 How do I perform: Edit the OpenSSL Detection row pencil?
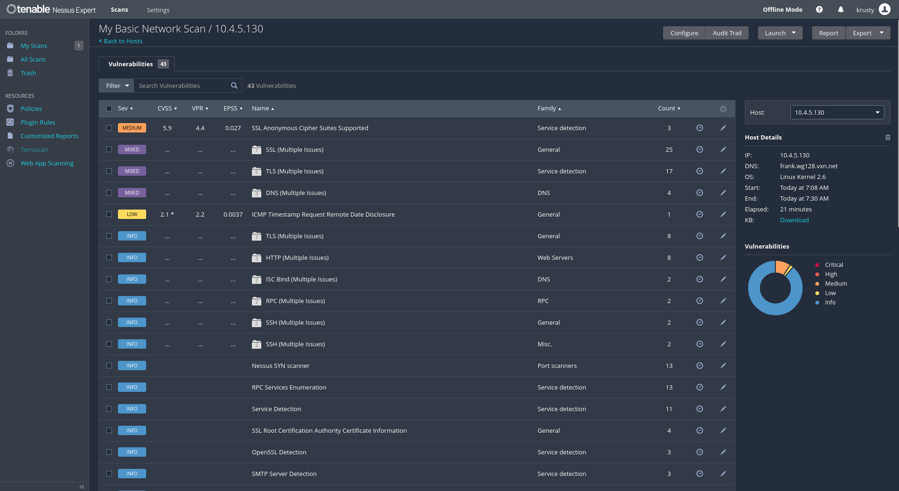click(x=723, y=452)
